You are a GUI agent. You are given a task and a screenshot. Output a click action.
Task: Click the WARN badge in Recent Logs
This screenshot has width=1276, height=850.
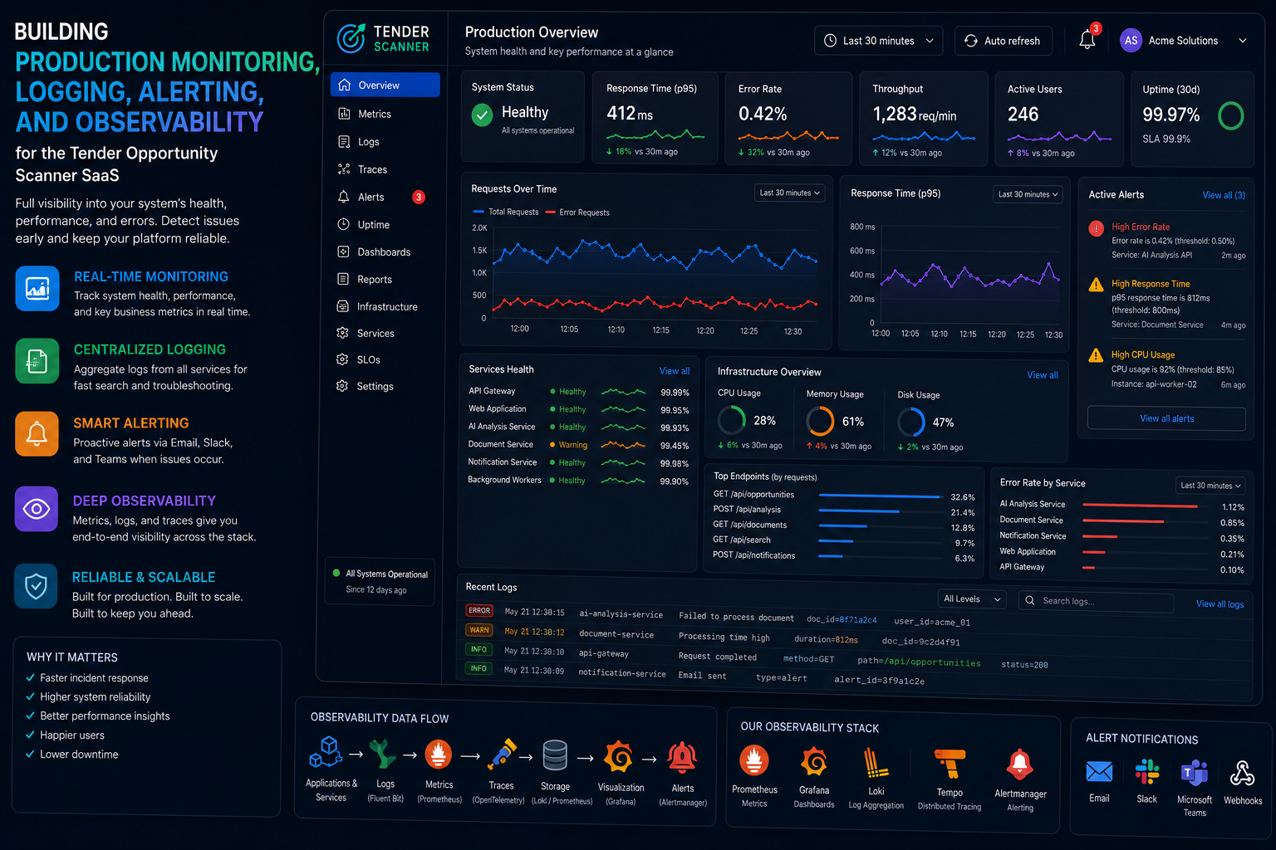coord(479,630)
